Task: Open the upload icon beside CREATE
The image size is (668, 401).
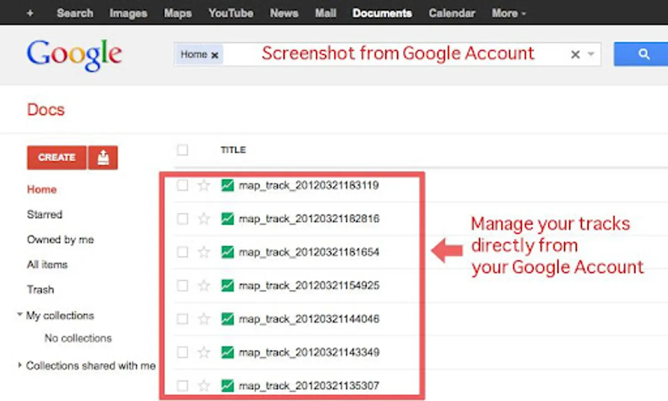Action: (x=103, y=157)
